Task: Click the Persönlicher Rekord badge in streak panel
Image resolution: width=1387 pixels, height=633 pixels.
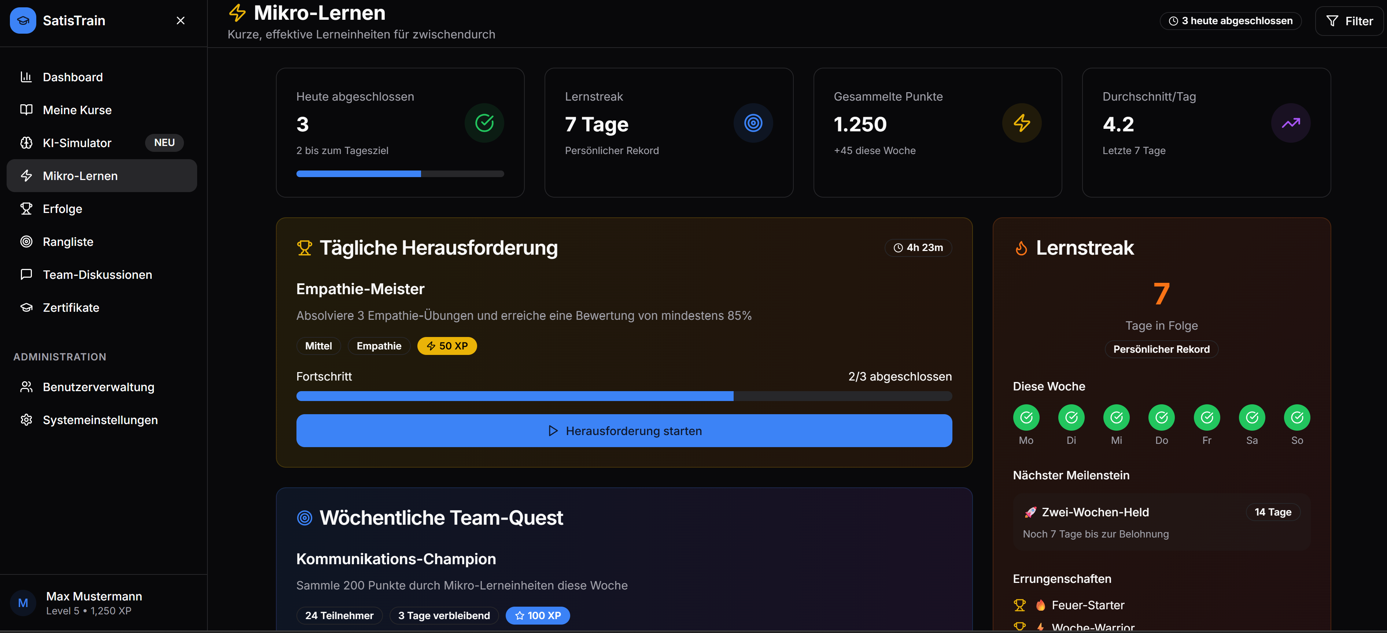Action: pyautogui.click(x=1161, y=349)
